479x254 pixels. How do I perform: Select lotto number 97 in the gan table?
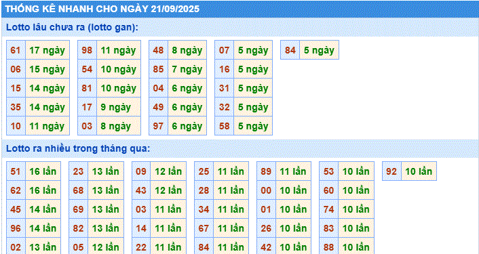(x=158, y=126)
